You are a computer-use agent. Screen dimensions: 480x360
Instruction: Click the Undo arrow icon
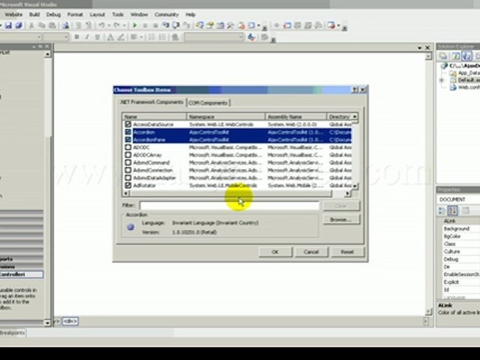101,25
